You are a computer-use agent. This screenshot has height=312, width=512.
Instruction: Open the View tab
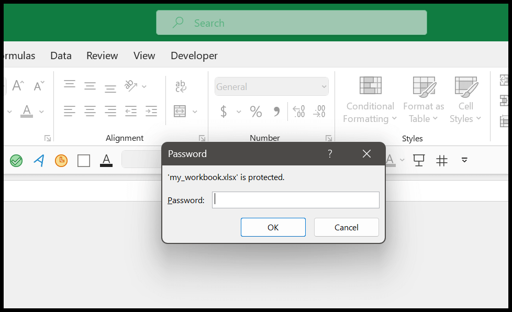coord(144,56)
